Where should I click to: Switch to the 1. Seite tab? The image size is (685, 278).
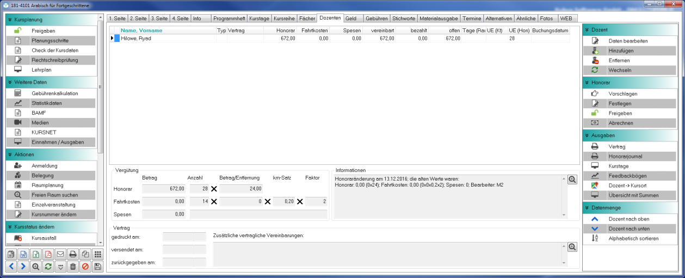[x=117, y=18]
